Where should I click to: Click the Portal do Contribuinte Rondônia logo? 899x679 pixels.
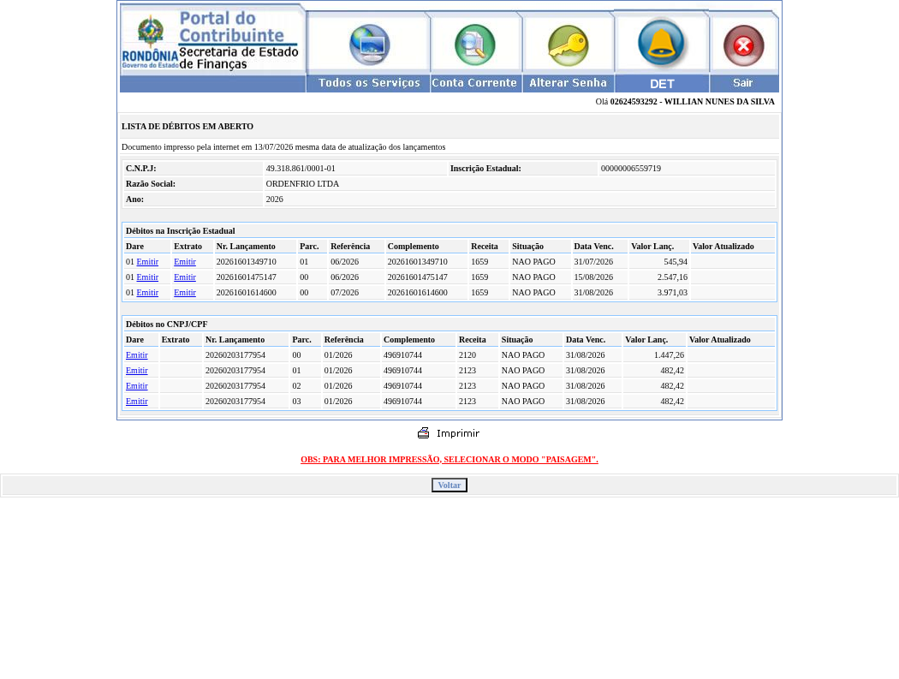212,40
